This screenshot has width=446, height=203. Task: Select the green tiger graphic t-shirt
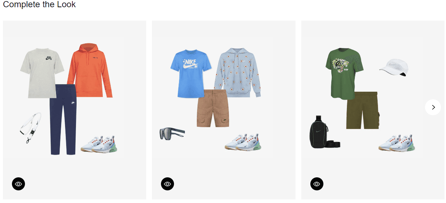tap(344, 74)
